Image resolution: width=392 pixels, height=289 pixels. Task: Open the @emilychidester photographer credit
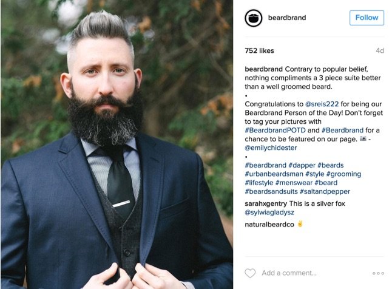271,148
